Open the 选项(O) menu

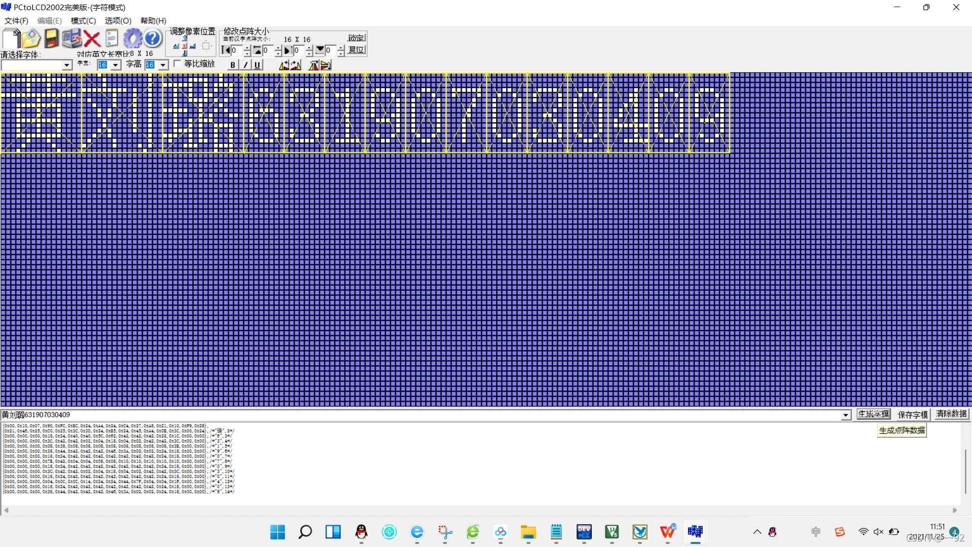118,21
